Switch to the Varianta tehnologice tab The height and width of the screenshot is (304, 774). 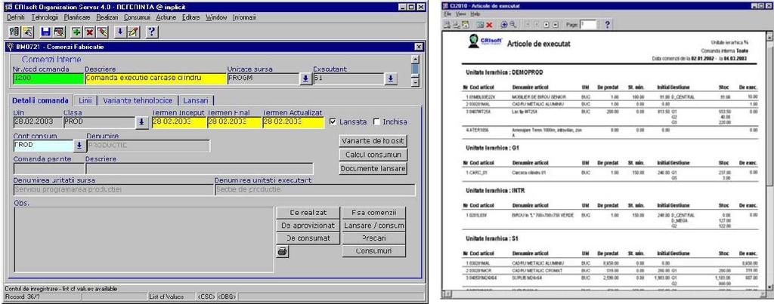coord(138,100)
